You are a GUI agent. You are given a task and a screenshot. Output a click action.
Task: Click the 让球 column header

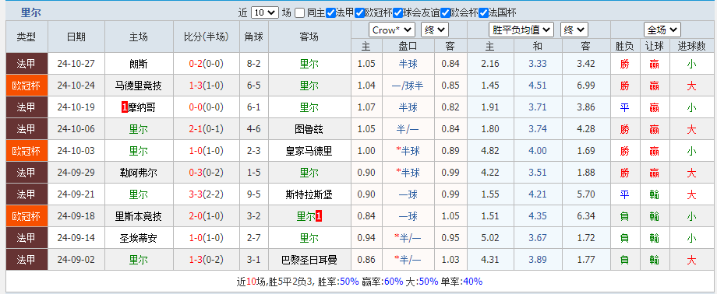655,46
